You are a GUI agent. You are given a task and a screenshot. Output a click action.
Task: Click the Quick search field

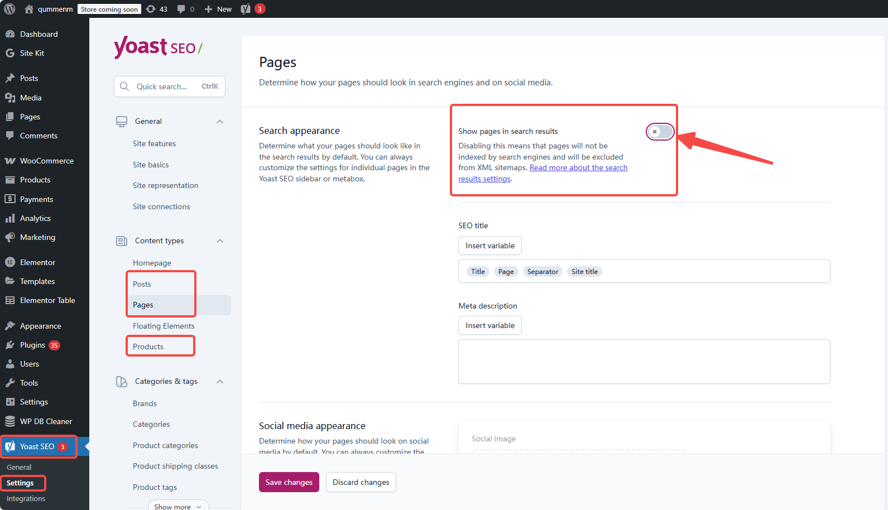coord(170,86)
